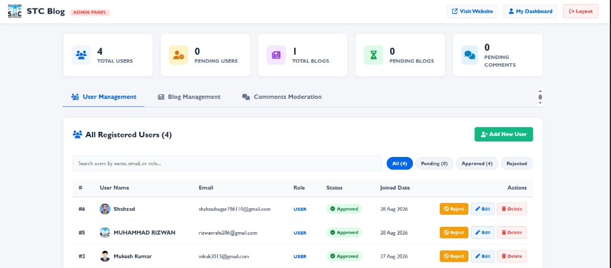Click the email shahzadsagar786110@gmail.com
This screenshot has width=611, height=268.
point(234,209)
